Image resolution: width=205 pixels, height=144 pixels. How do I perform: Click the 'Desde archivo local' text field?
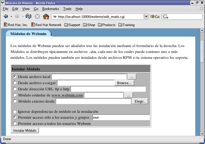coord(89,77)
